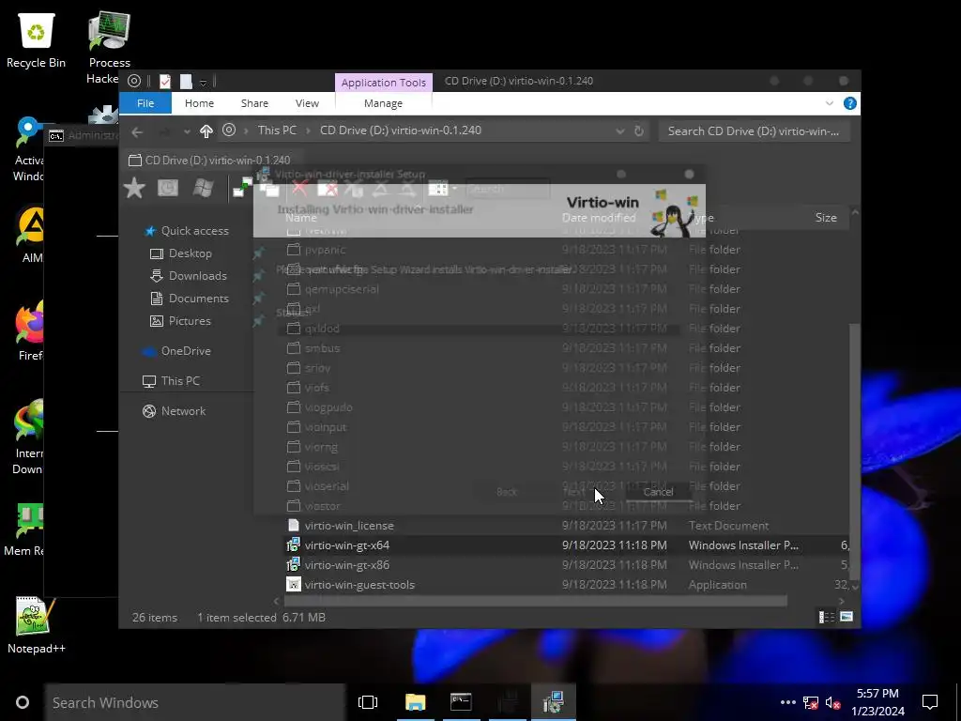
Task: Click the Up one level arrow
Action: [x=206, y=131]
